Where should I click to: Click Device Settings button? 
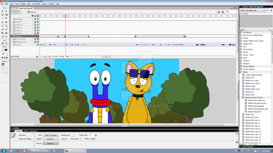point(51,143)
